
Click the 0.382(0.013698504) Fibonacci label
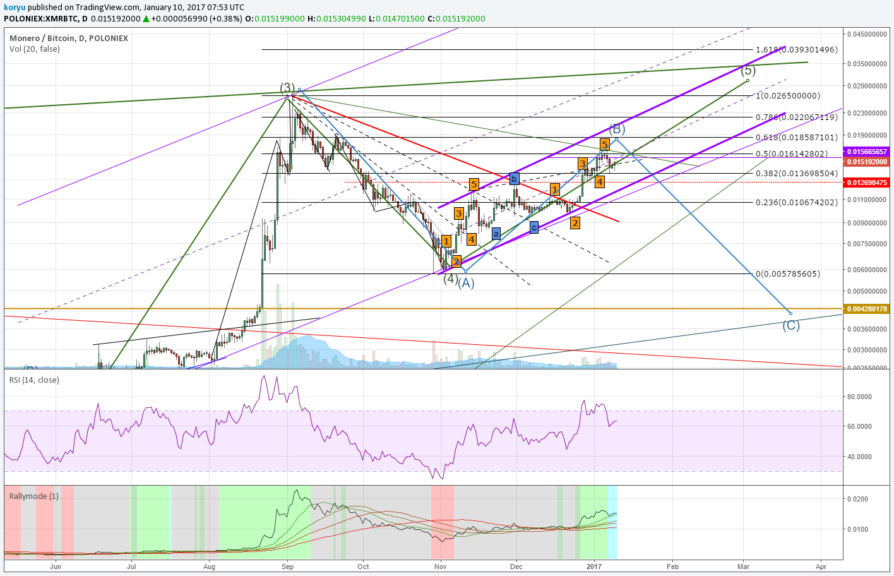(797, 174)
